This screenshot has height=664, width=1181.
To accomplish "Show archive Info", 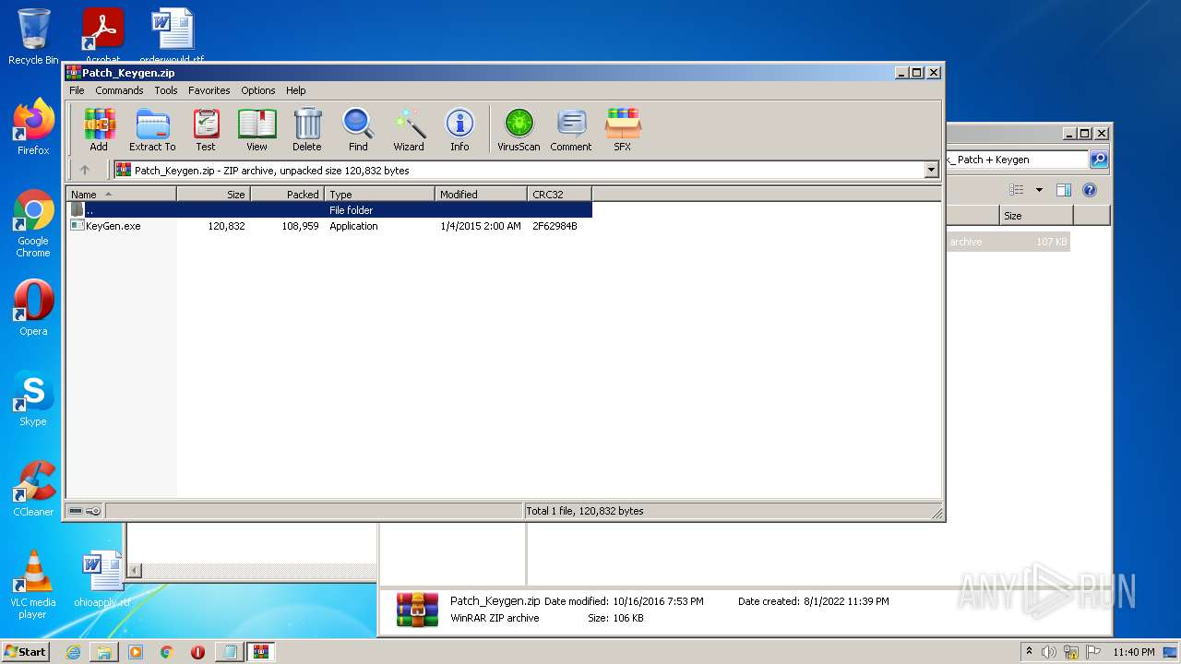I will point(459,130).
